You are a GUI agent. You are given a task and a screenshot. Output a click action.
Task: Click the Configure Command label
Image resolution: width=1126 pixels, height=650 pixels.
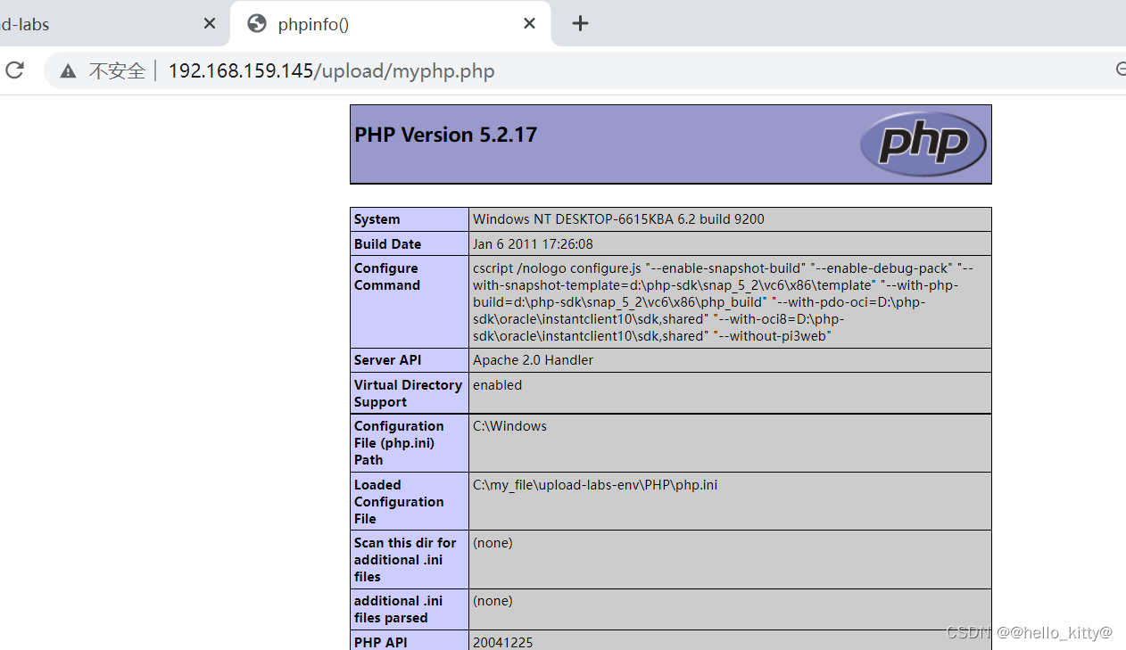[x=387, y=276]
